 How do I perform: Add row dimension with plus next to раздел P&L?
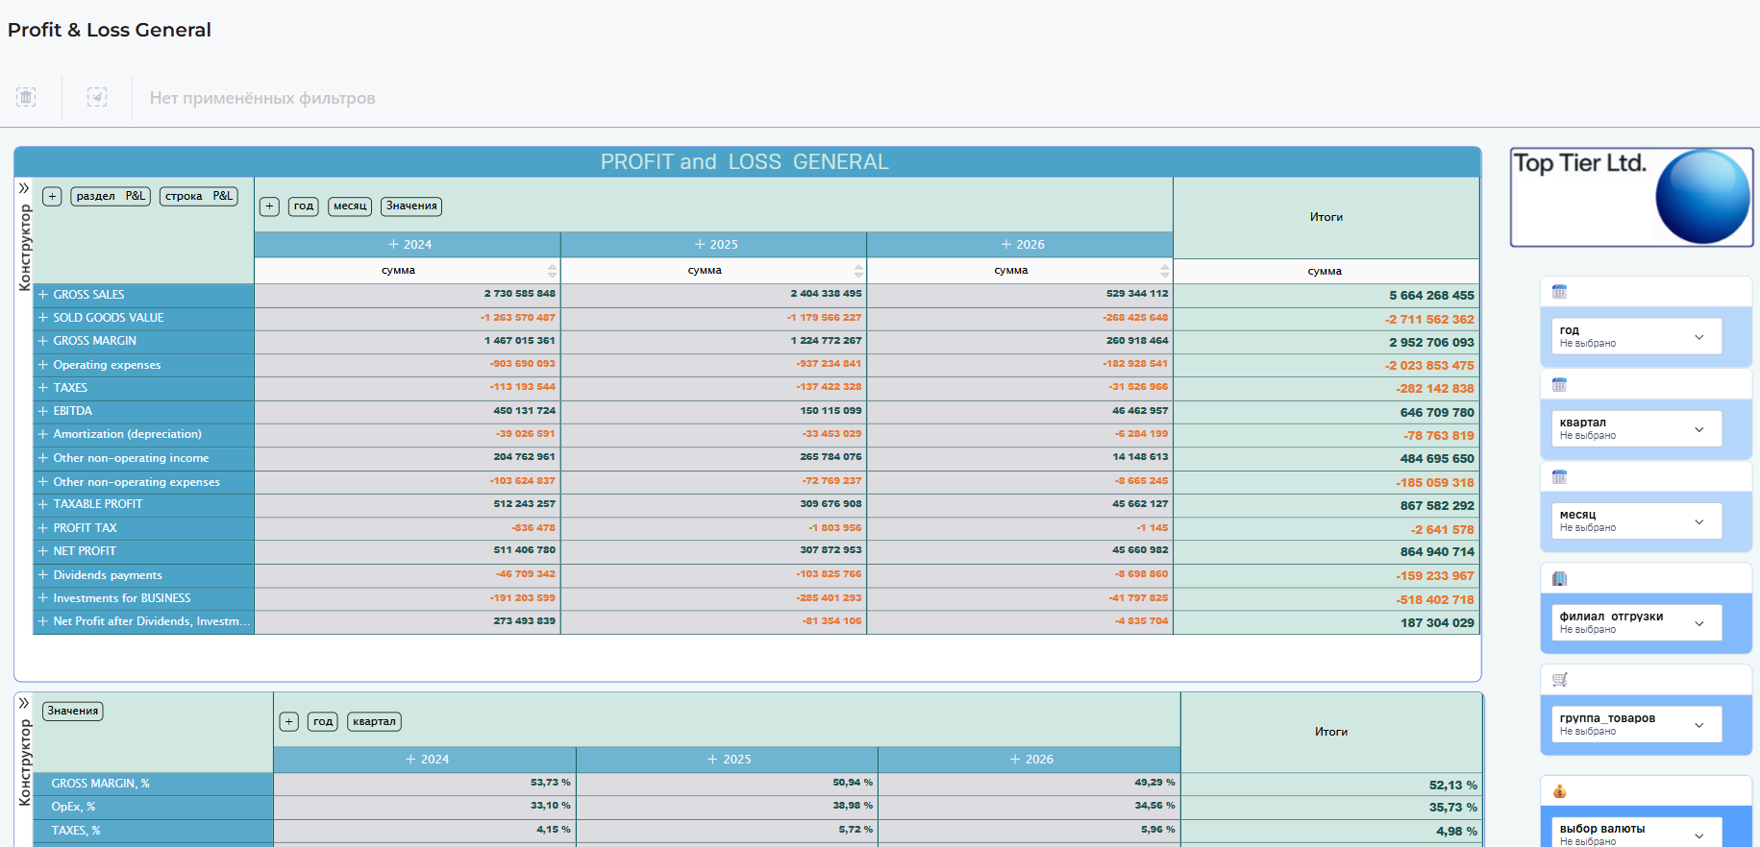click(x=53, y=196)
